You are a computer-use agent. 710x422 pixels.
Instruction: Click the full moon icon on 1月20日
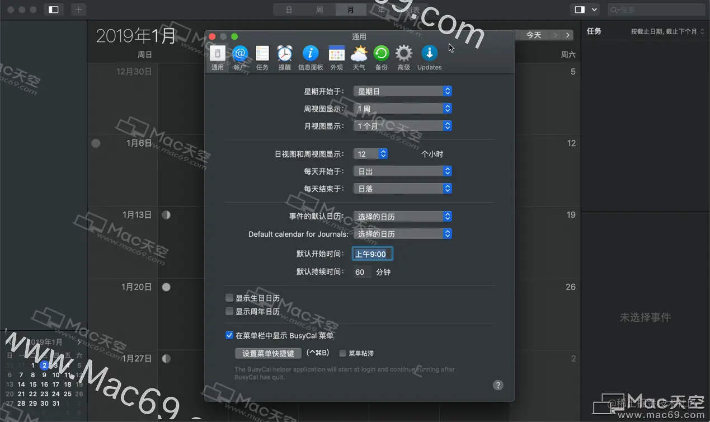coord(166,287)
